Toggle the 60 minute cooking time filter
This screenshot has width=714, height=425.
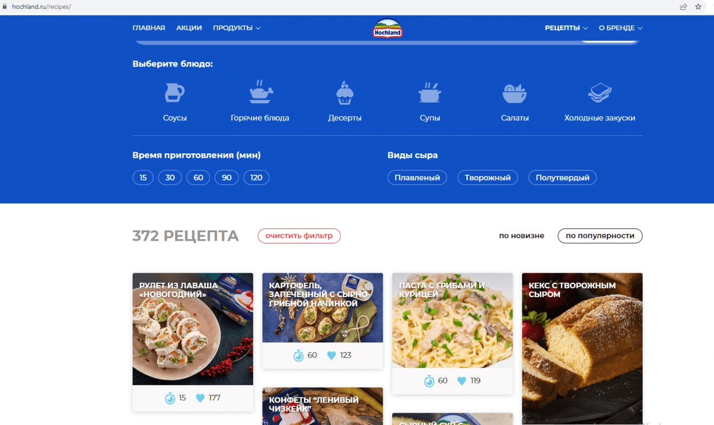pos(198,178)
